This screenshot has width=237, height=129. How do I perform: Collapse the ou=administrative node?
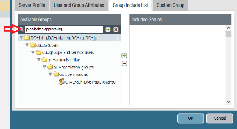39,60
